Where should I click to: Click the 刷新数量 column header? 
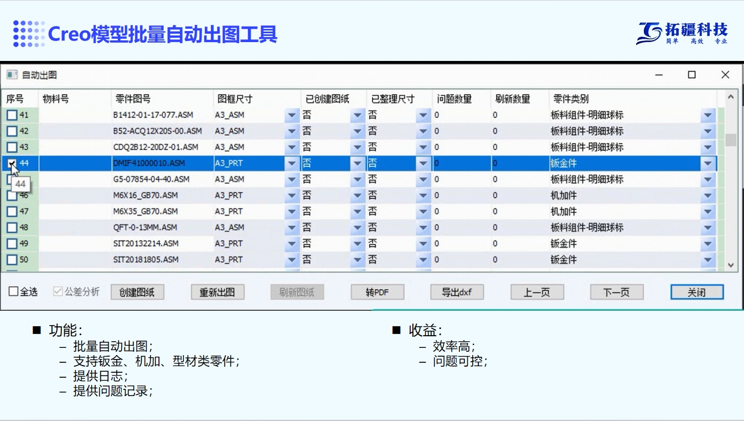[x=520, y=99]
